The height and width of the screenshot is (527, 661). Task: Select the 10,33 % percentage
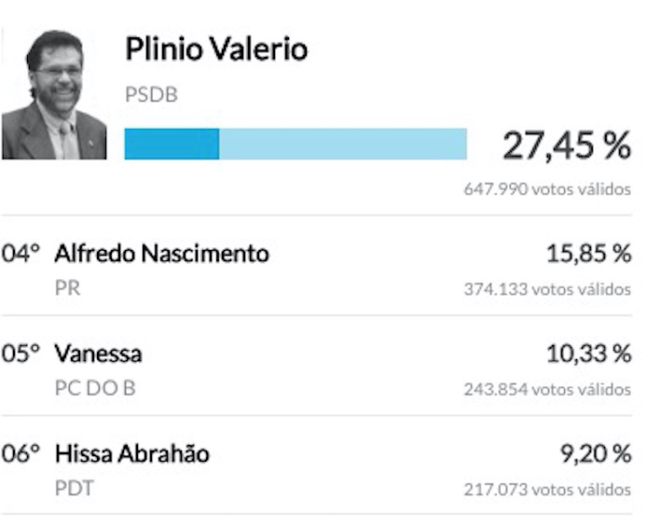click(587, 354)
